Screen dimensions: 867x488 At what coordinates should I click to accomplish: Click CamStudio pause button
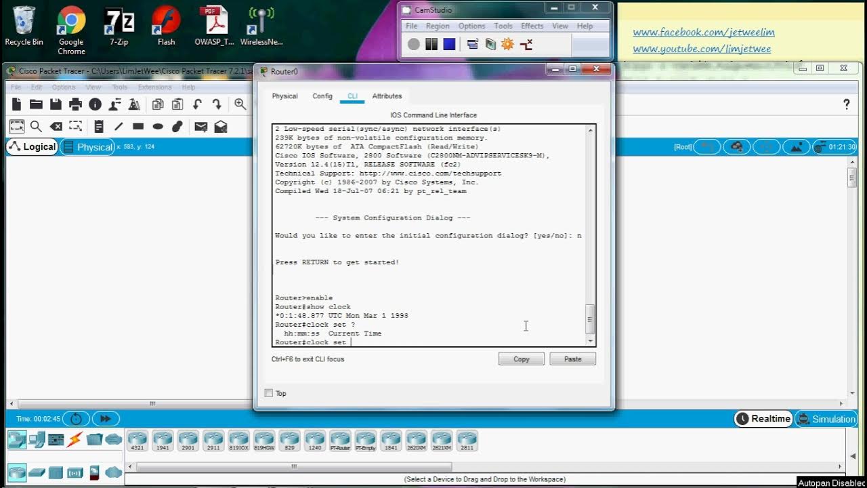click(431, 45)
